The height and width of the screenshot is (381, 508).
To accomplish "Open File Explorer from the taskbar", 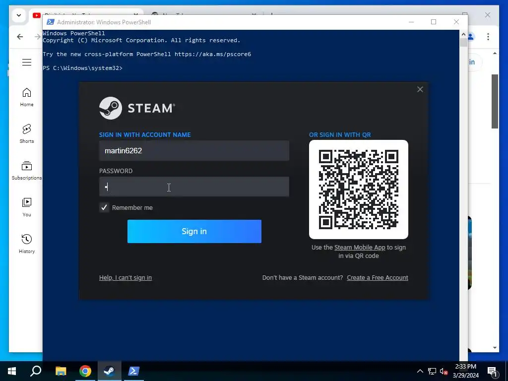I will [61, 371].
